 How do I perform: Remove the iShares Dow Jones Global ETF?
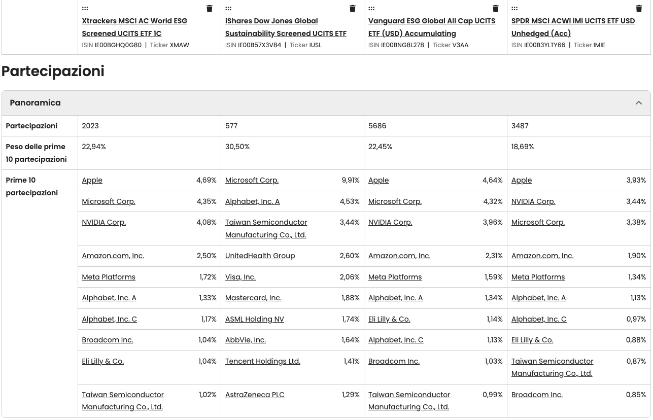coord(353,9)
